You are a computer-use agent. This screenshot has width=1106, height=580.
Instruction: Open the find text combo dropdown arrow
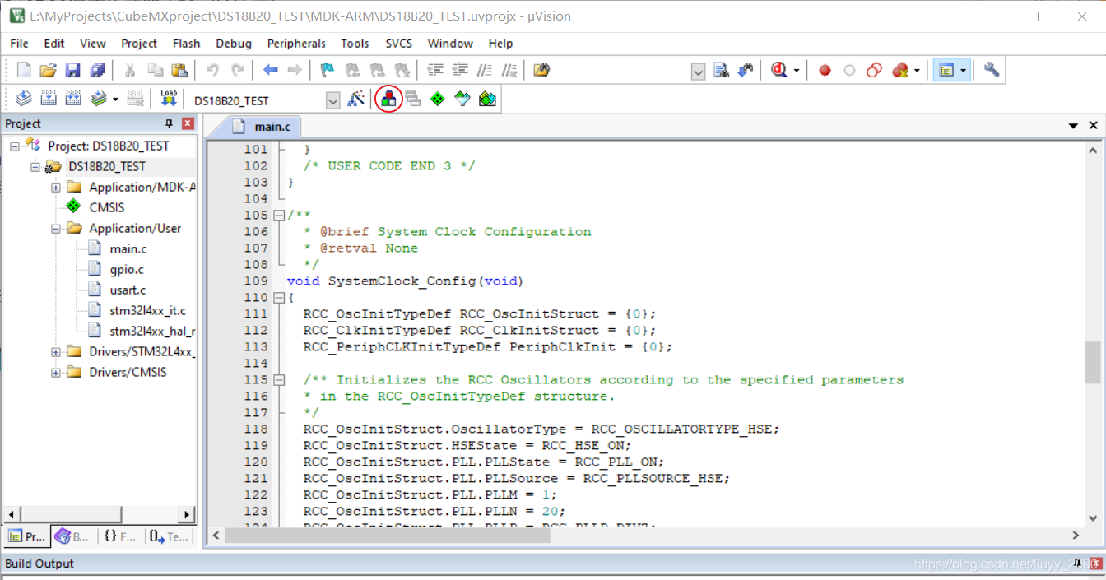[x=699, y=72]
